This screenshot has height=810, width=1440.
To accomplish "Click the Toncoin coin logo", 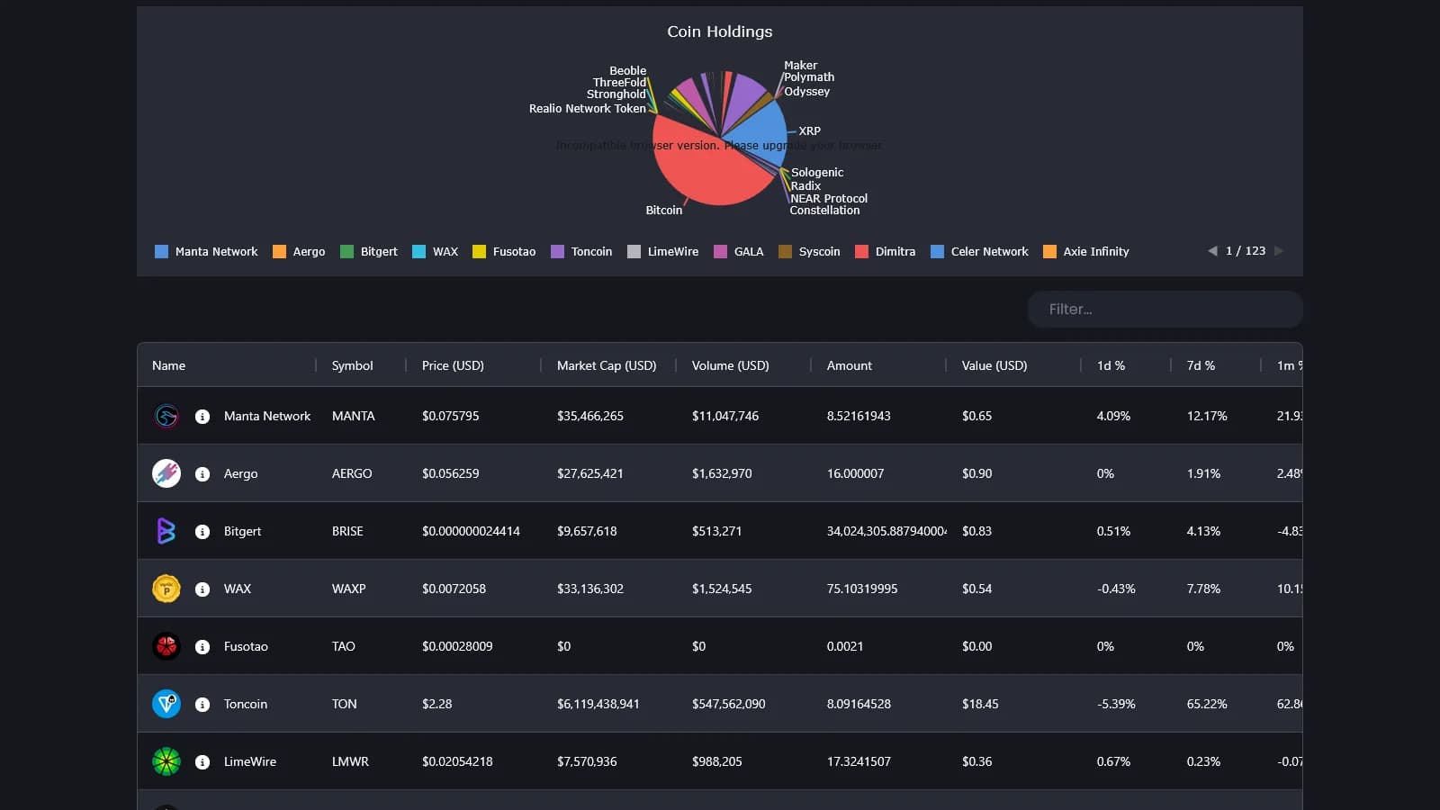I will click(x=166, y=704).
